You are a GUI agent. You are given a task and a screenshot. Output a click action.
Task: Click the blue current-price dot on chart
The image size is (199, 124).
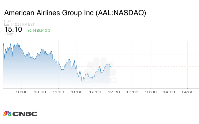click(x=110, y=66)
